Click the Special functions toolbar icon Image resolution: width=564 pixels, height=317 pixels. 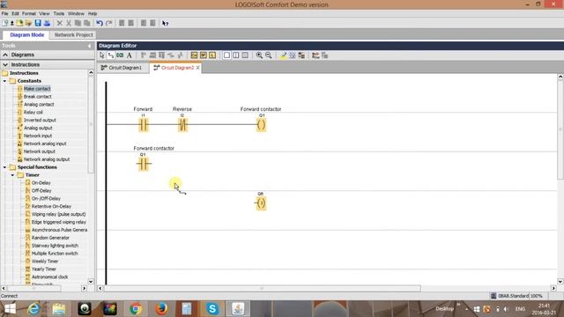(x=204, y=55)
